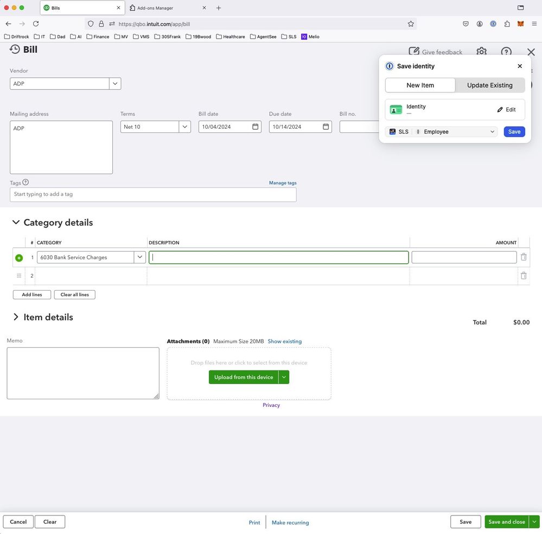The height and width of the screenshot is (534, 542).
Task: Switch to Update Existing option
Action: [489, 85]
